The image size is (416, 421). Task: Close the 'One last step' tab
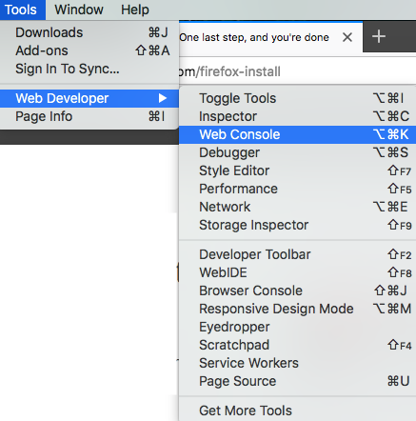347,37
